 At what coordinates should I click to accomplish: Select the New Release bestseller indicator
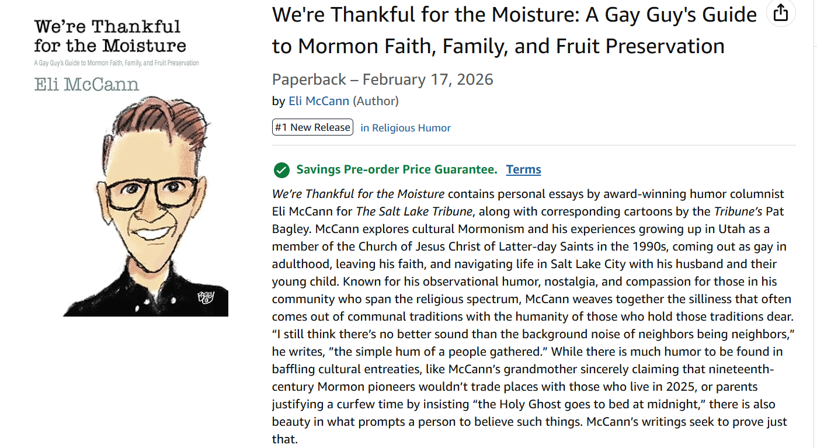coord(312,127)
